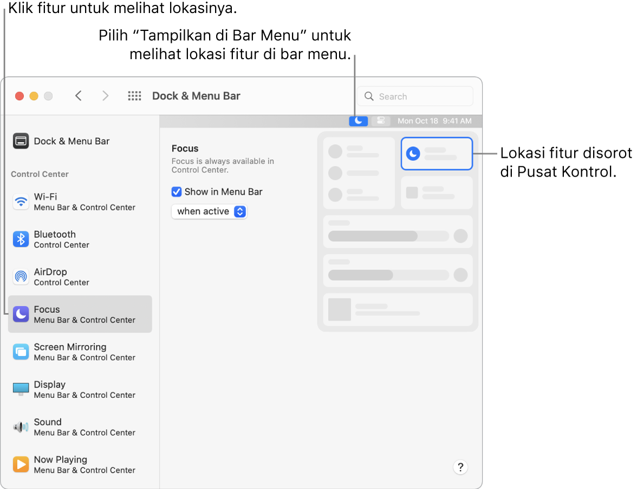637x489 pixels.
Task: Click the show all preferences grid icon
Action: 134,95
